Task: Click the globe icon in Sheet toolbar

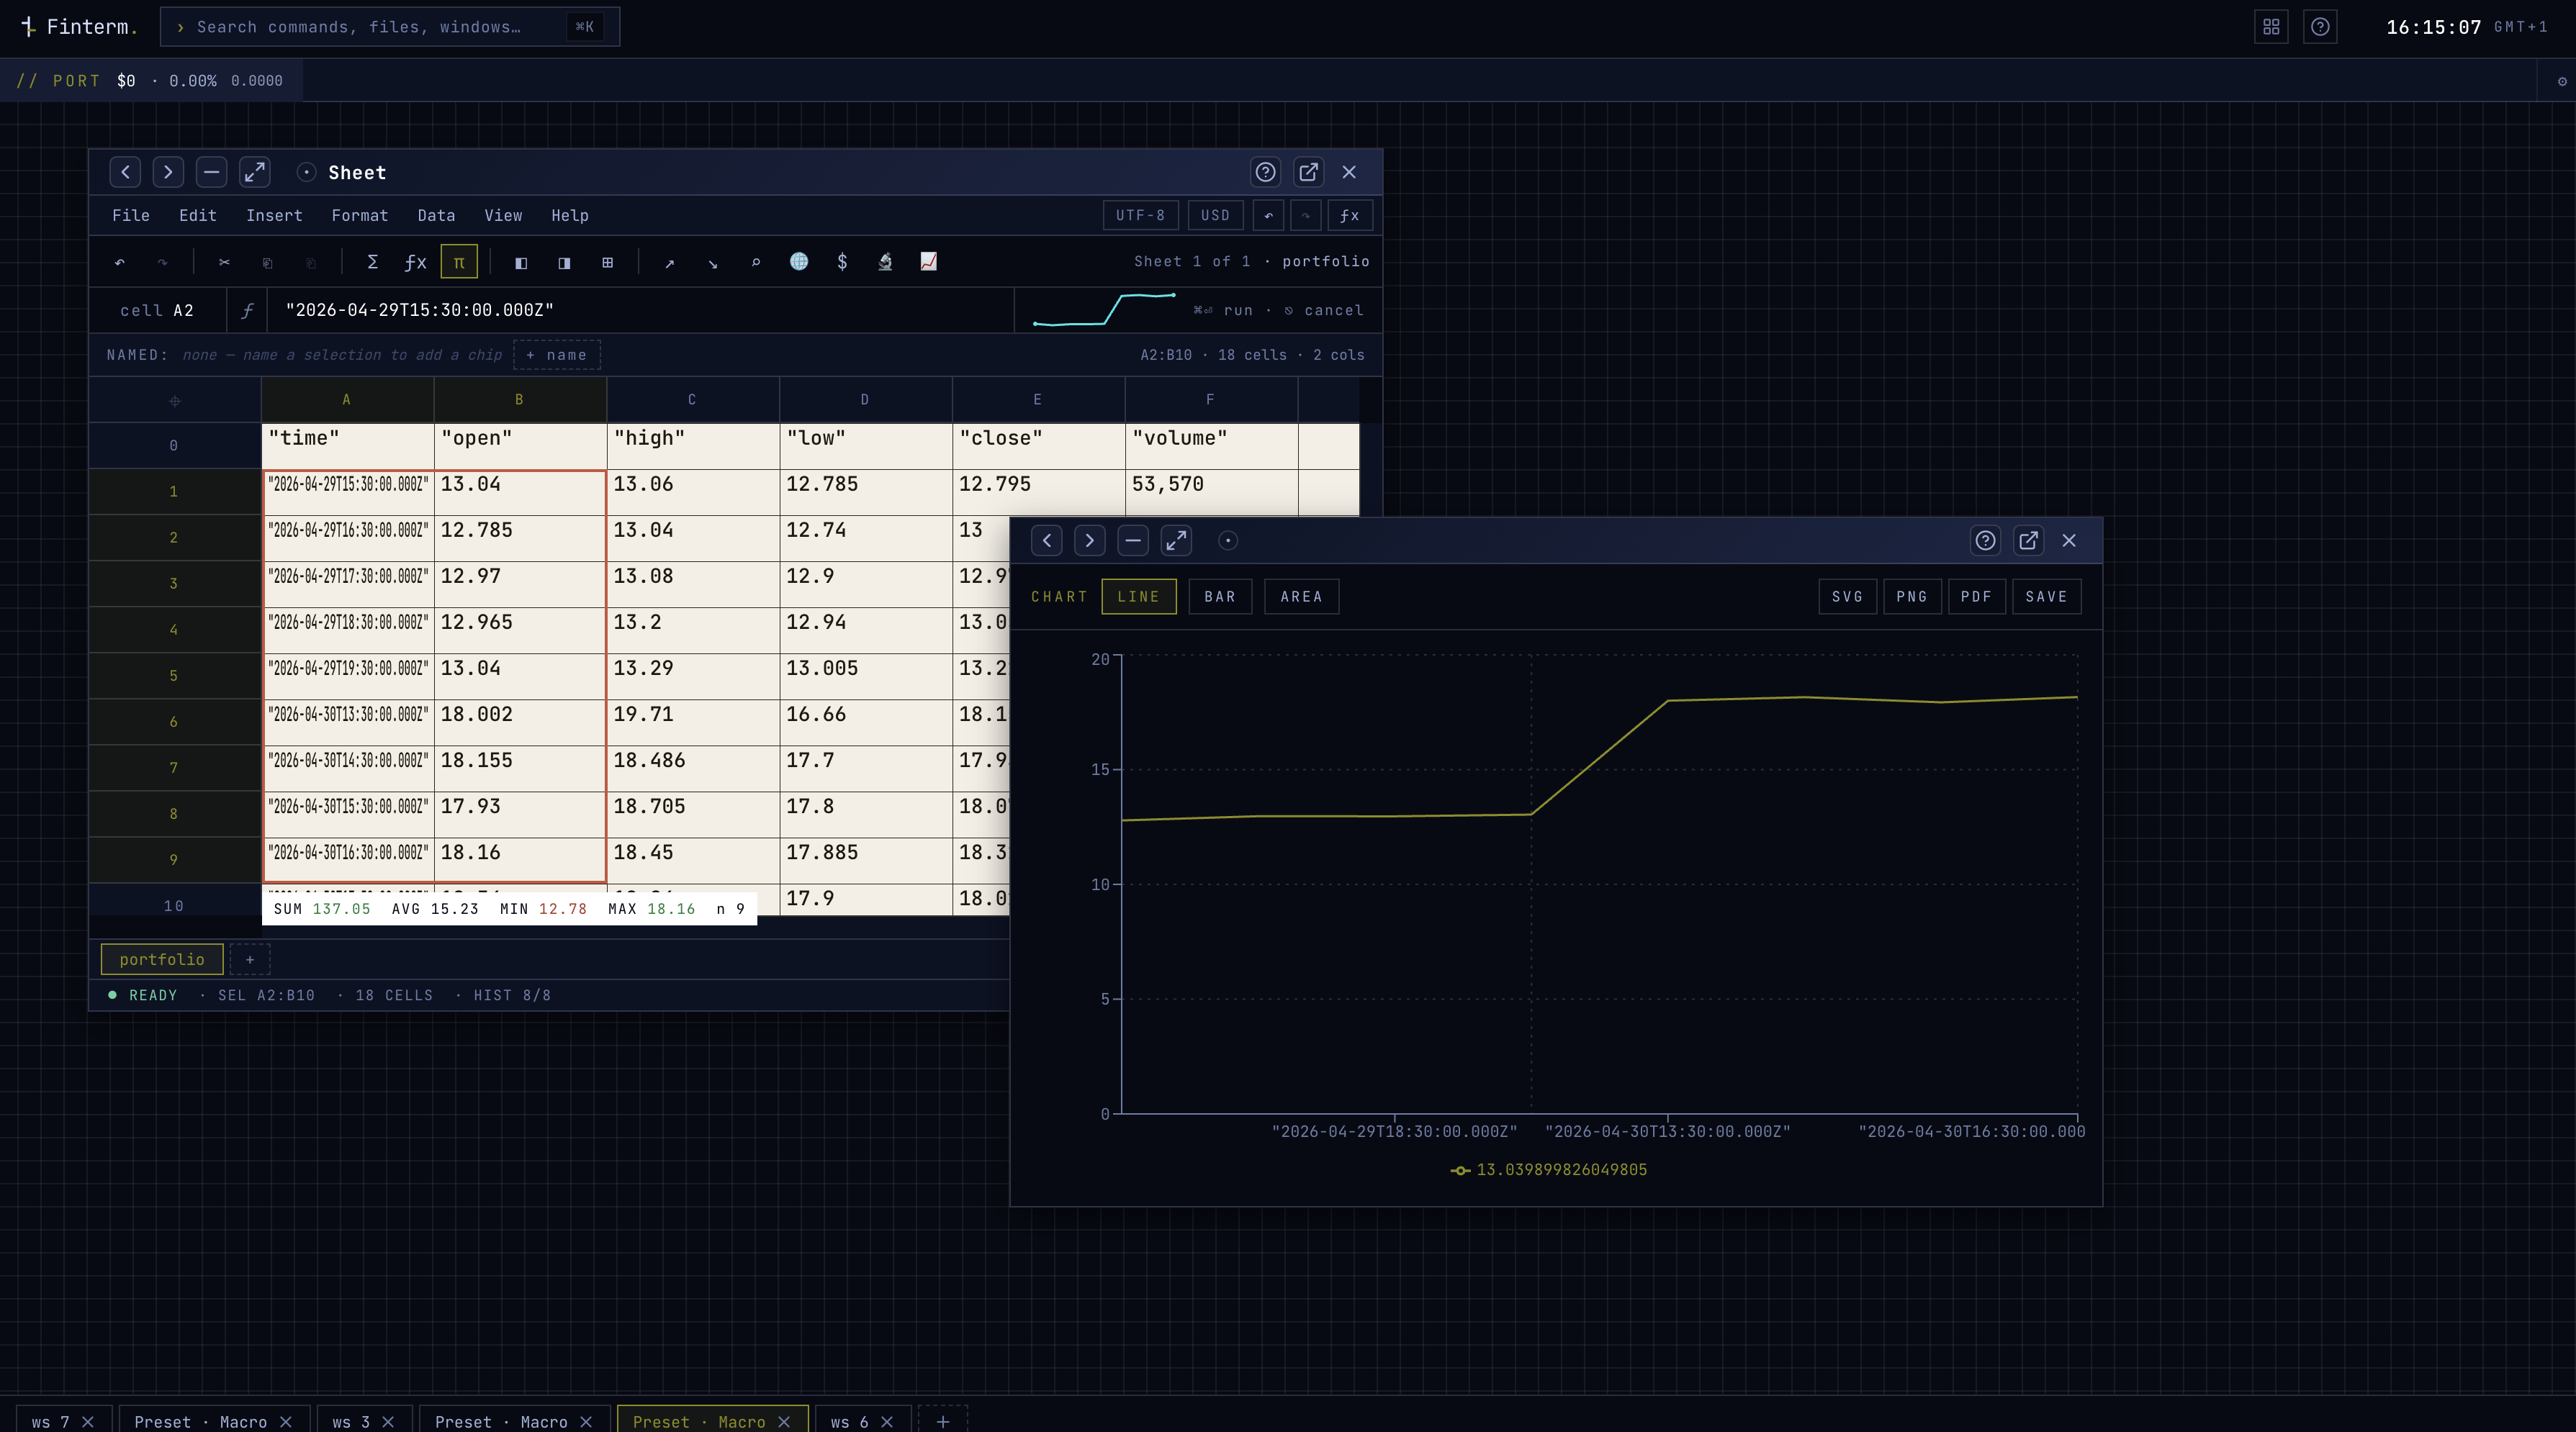Action: click(x=799, y=262)
